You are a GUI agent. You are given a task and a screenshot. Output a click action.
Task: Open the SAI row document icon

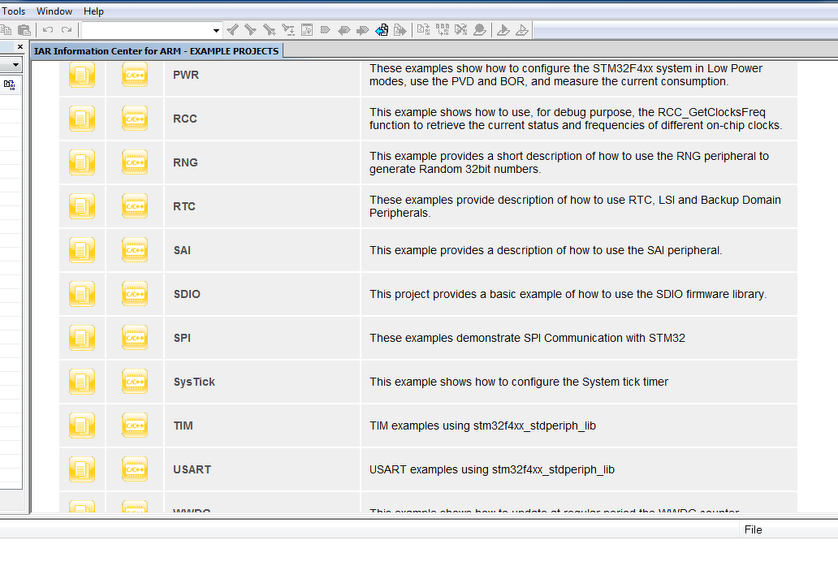pos(82,250)
